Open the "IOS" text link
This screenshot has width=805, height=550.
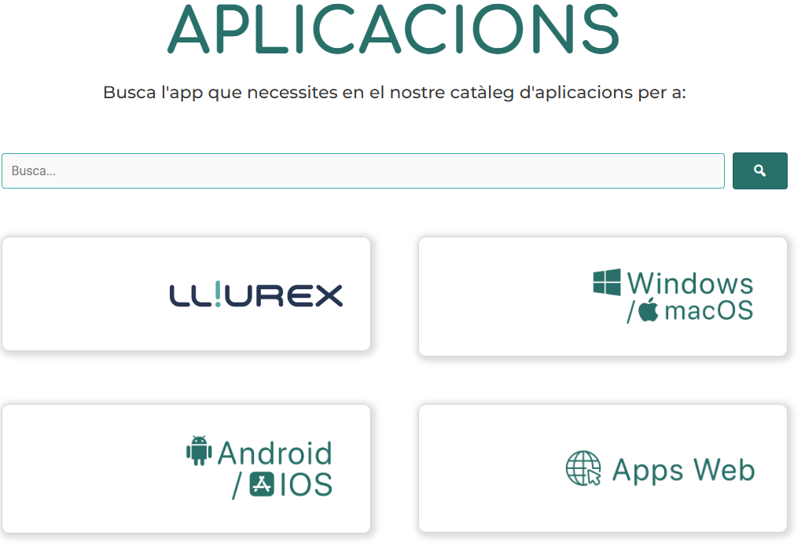click(x=306, y=485)
